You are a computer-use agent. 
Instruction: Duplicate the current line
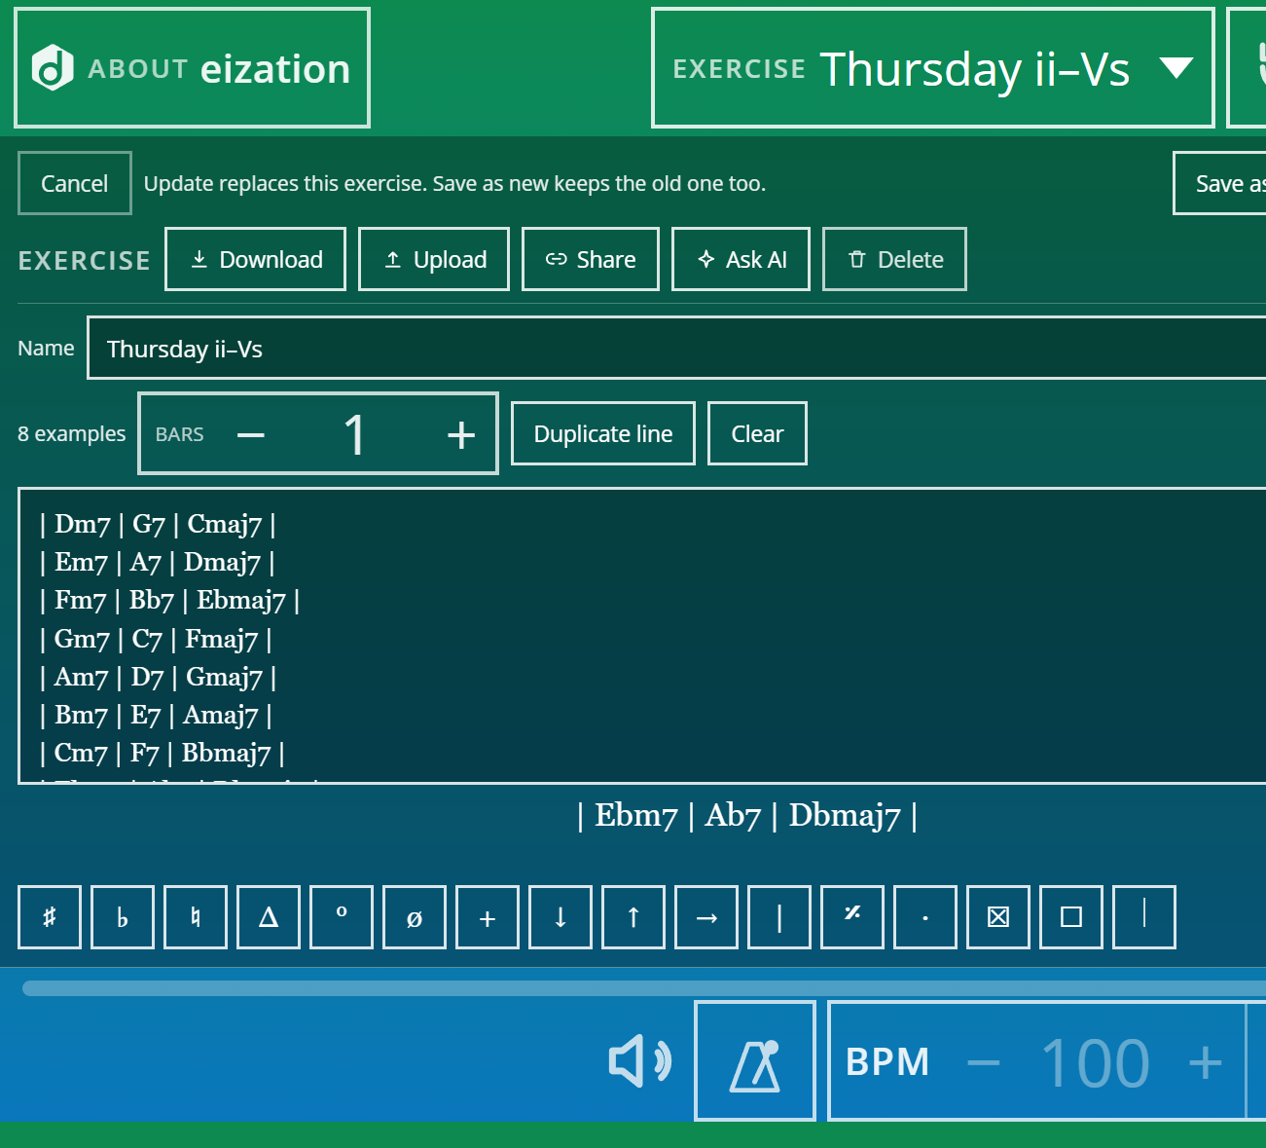coord(603,433)
